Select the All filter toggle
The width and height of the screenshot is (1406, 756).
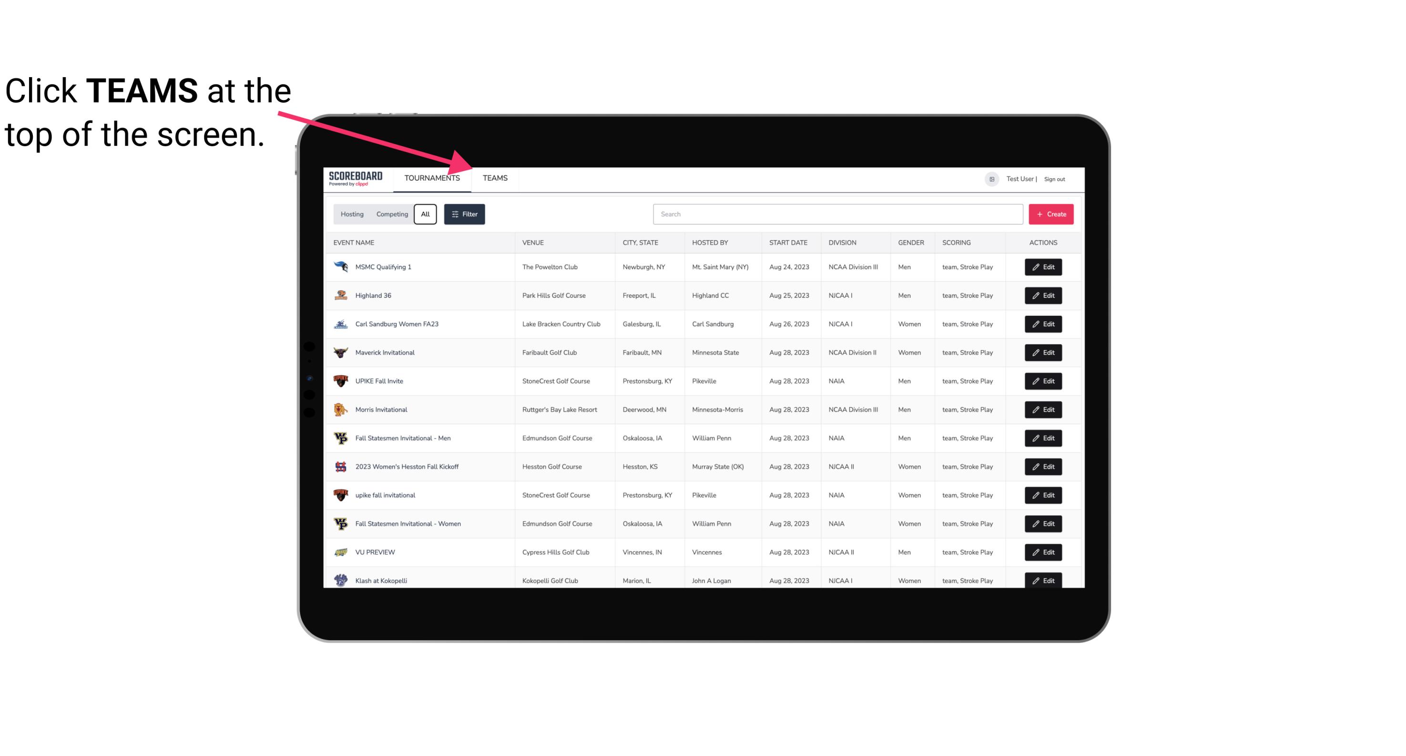(426, 214)
